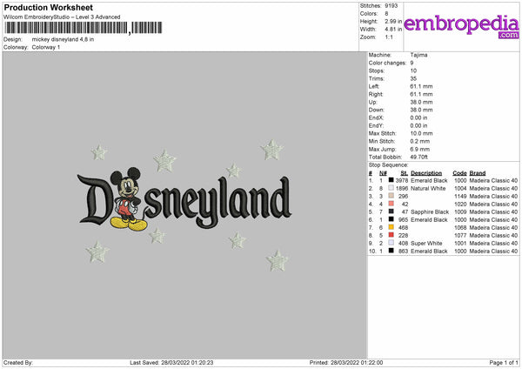The width and height of the screenshot is (522, 369).
Task: Click the red swatch with code 1077
Action: (x=391, y=235)
